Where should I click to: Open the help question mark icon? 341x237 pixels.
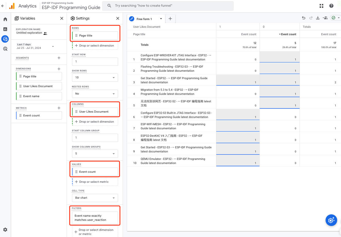[331, 6]
